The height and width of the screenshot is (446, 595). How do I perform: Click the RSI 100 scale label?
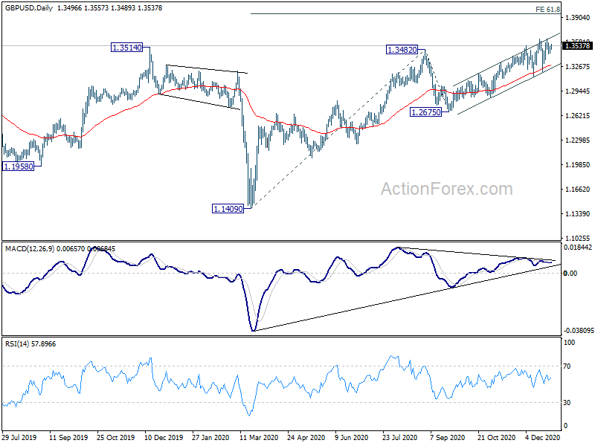pos(569,343)
